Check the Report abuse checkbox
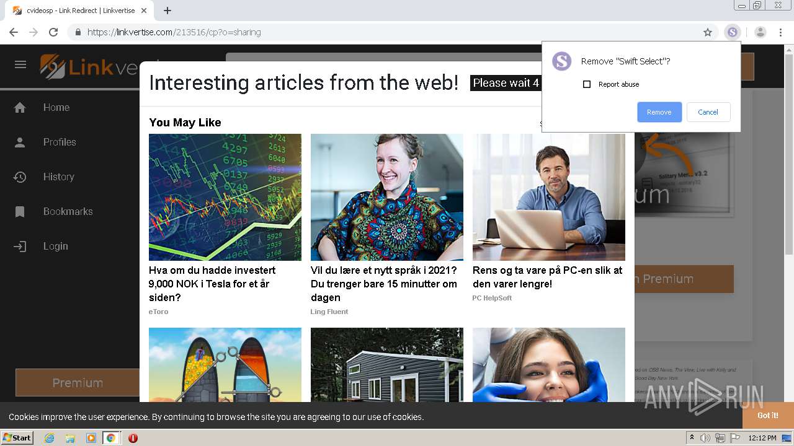 587,84
